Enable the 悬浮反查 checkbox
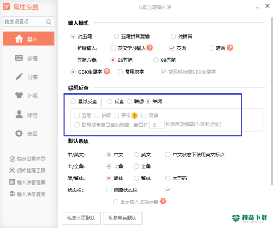273x228 pixels. click(x=73, y=101)
